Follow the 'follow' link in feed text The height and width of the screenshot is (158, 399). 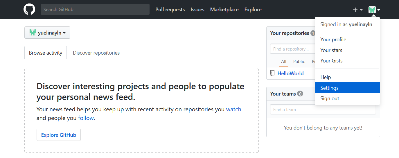click(86, 118)
